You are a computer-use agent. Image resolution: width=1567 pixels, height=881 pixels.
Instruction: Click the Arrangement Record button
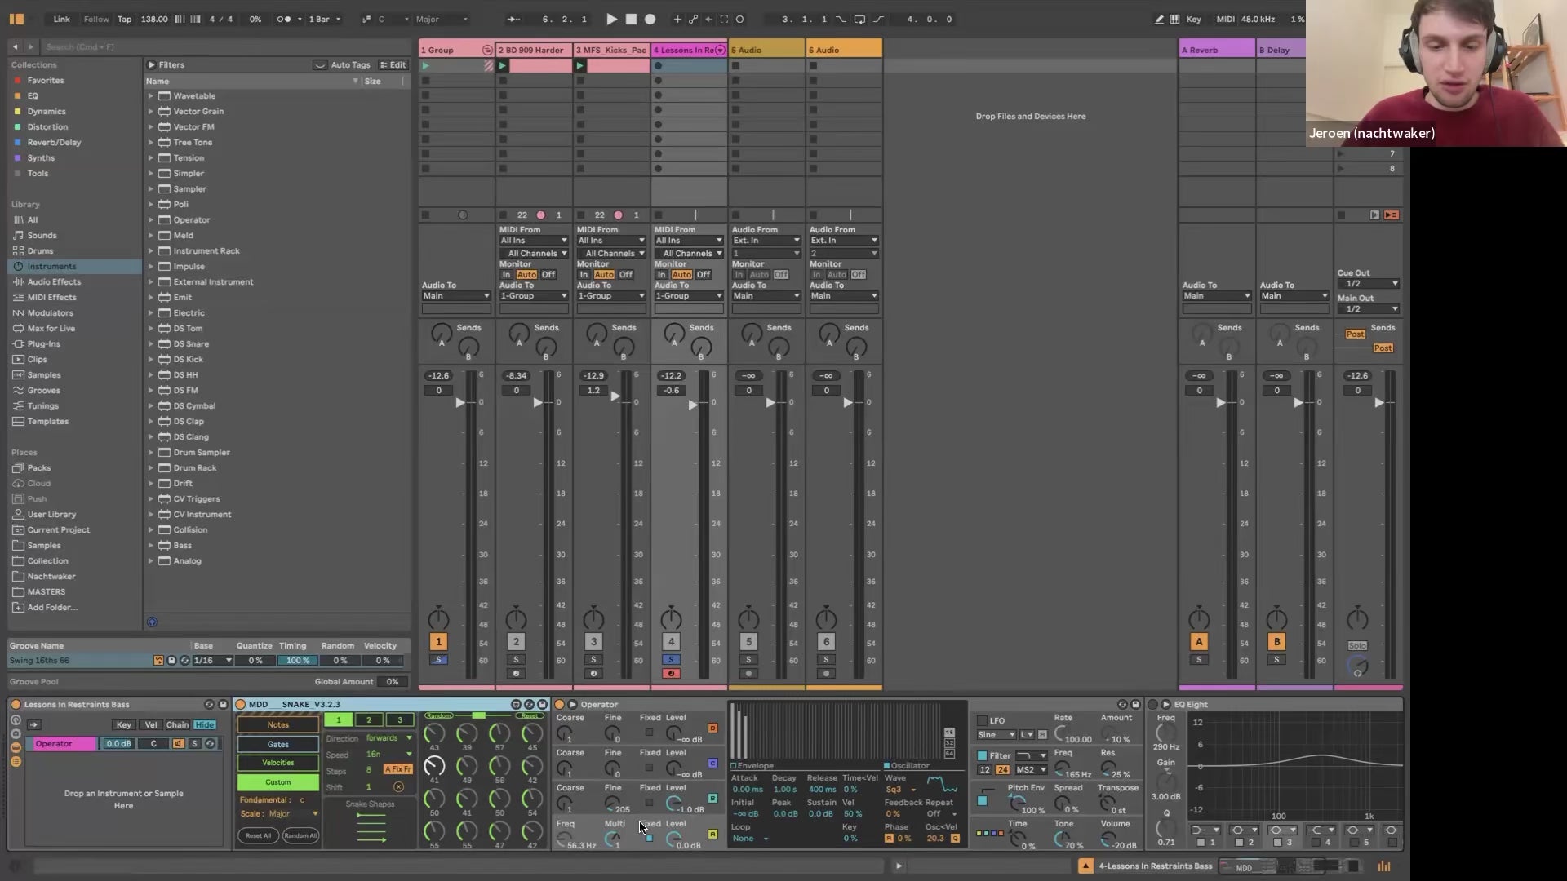click(650, 19)
